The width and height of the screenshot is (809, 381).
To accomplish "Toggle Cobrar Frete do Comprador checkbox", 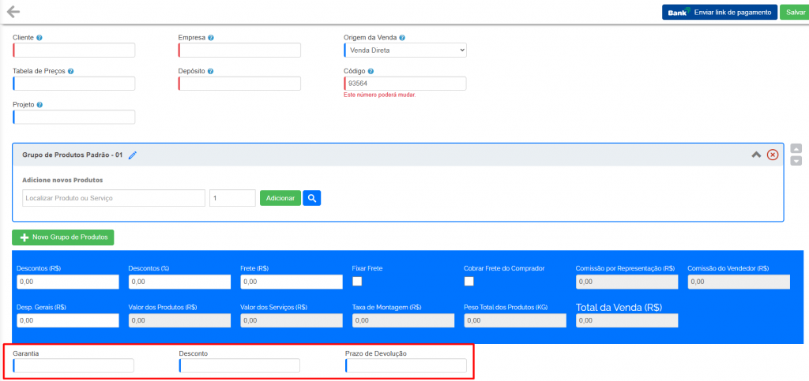I will [469, 282].
